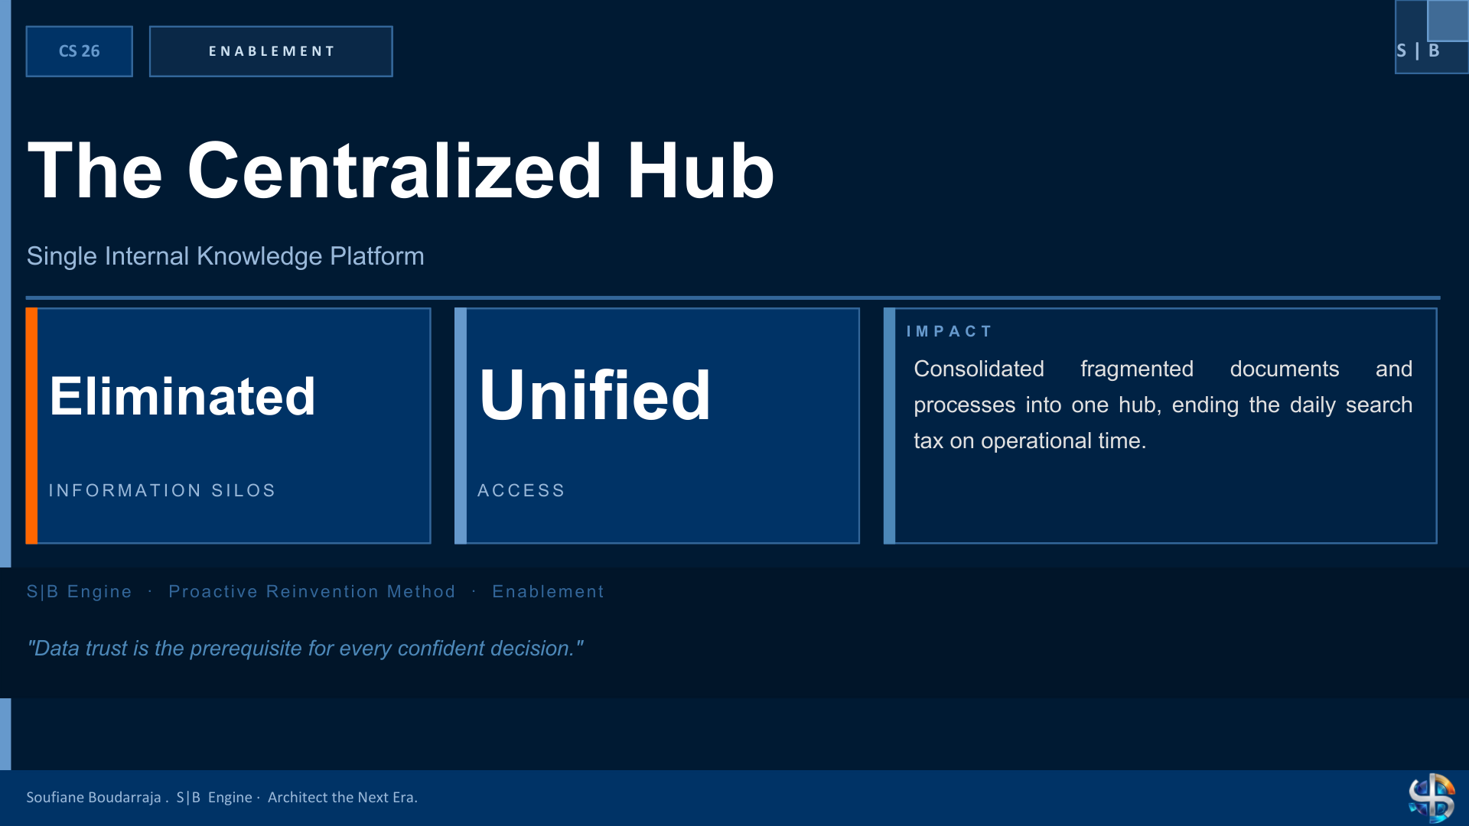Select the ENABLEMENT label box
The width and height of the screenshot is (1469, 826).
tap(271, 51)
